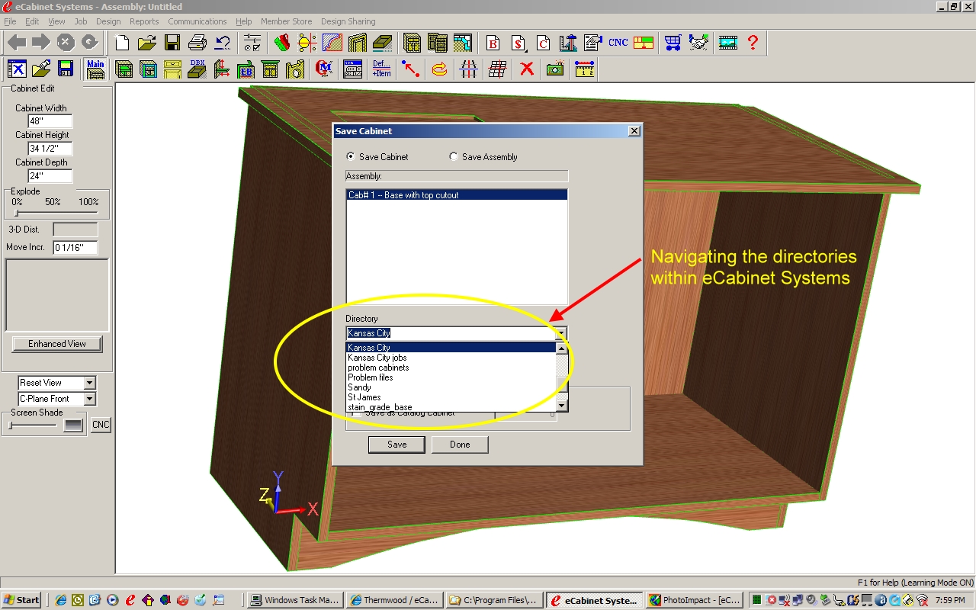The height and width of the screenshot is (610, 976).
Task: Click the Screen Shade slider
Action: tap(33, 425)
